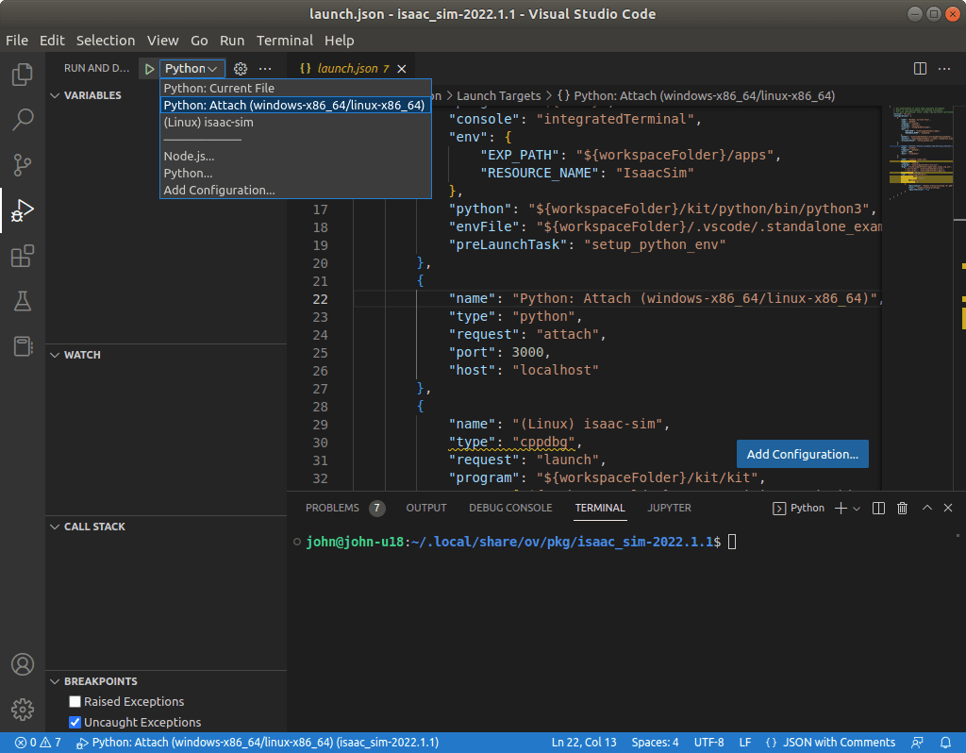Close the launch.json tab
The image size is (966, 753).
pyautogui.click(x=402, y=69)
